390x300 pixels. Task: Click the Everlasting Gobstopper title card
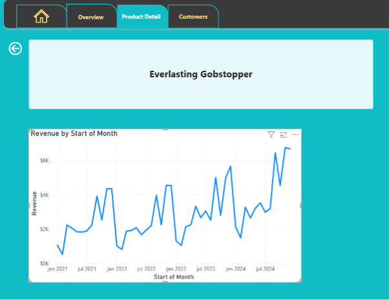click(x=201, y=74)
